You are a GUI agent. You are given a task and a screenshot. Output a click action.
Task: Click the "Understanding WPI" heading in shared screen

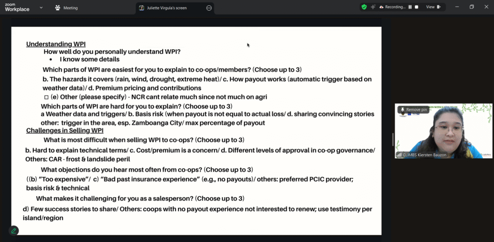pos(56,44)
